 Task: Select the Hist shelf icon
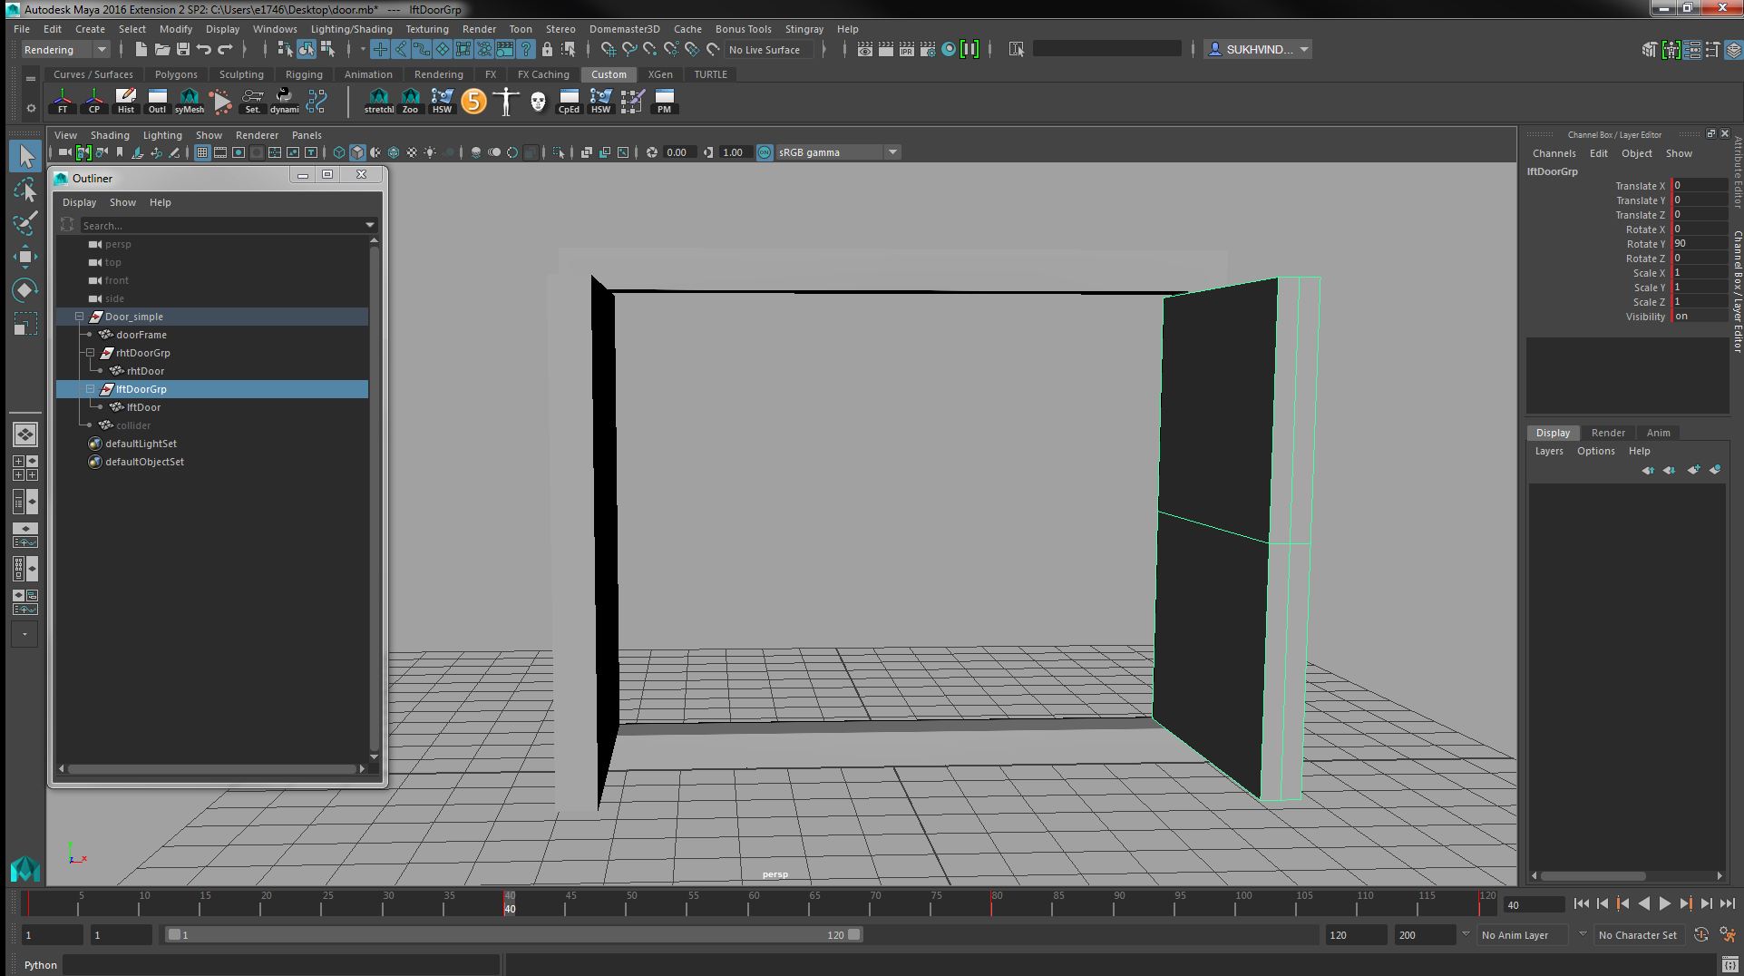coord(126,102)
